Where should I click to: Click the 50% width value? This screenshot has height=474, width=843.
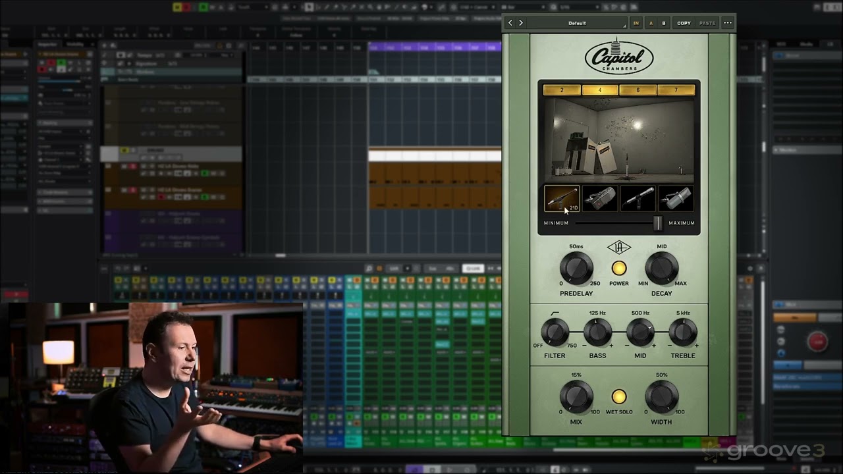tap(662, 375)
